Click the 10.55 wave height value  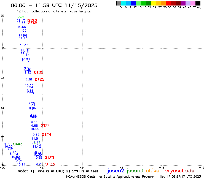coord(38,158)
